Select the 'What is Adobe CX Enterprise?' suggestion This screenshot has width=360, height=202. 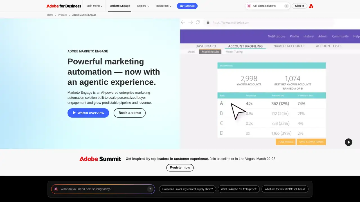[x=239, y=189]
